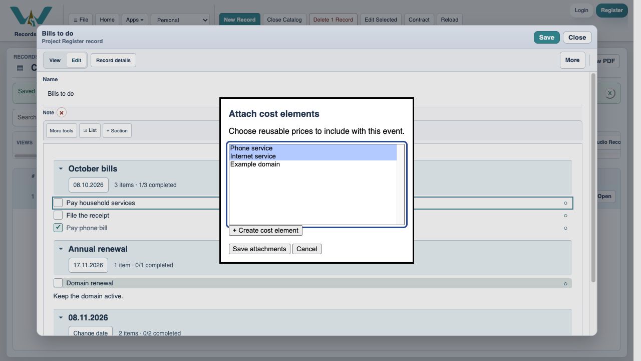The image size is (641, 361).
Task: Open Record details
Action: [113, 60]
